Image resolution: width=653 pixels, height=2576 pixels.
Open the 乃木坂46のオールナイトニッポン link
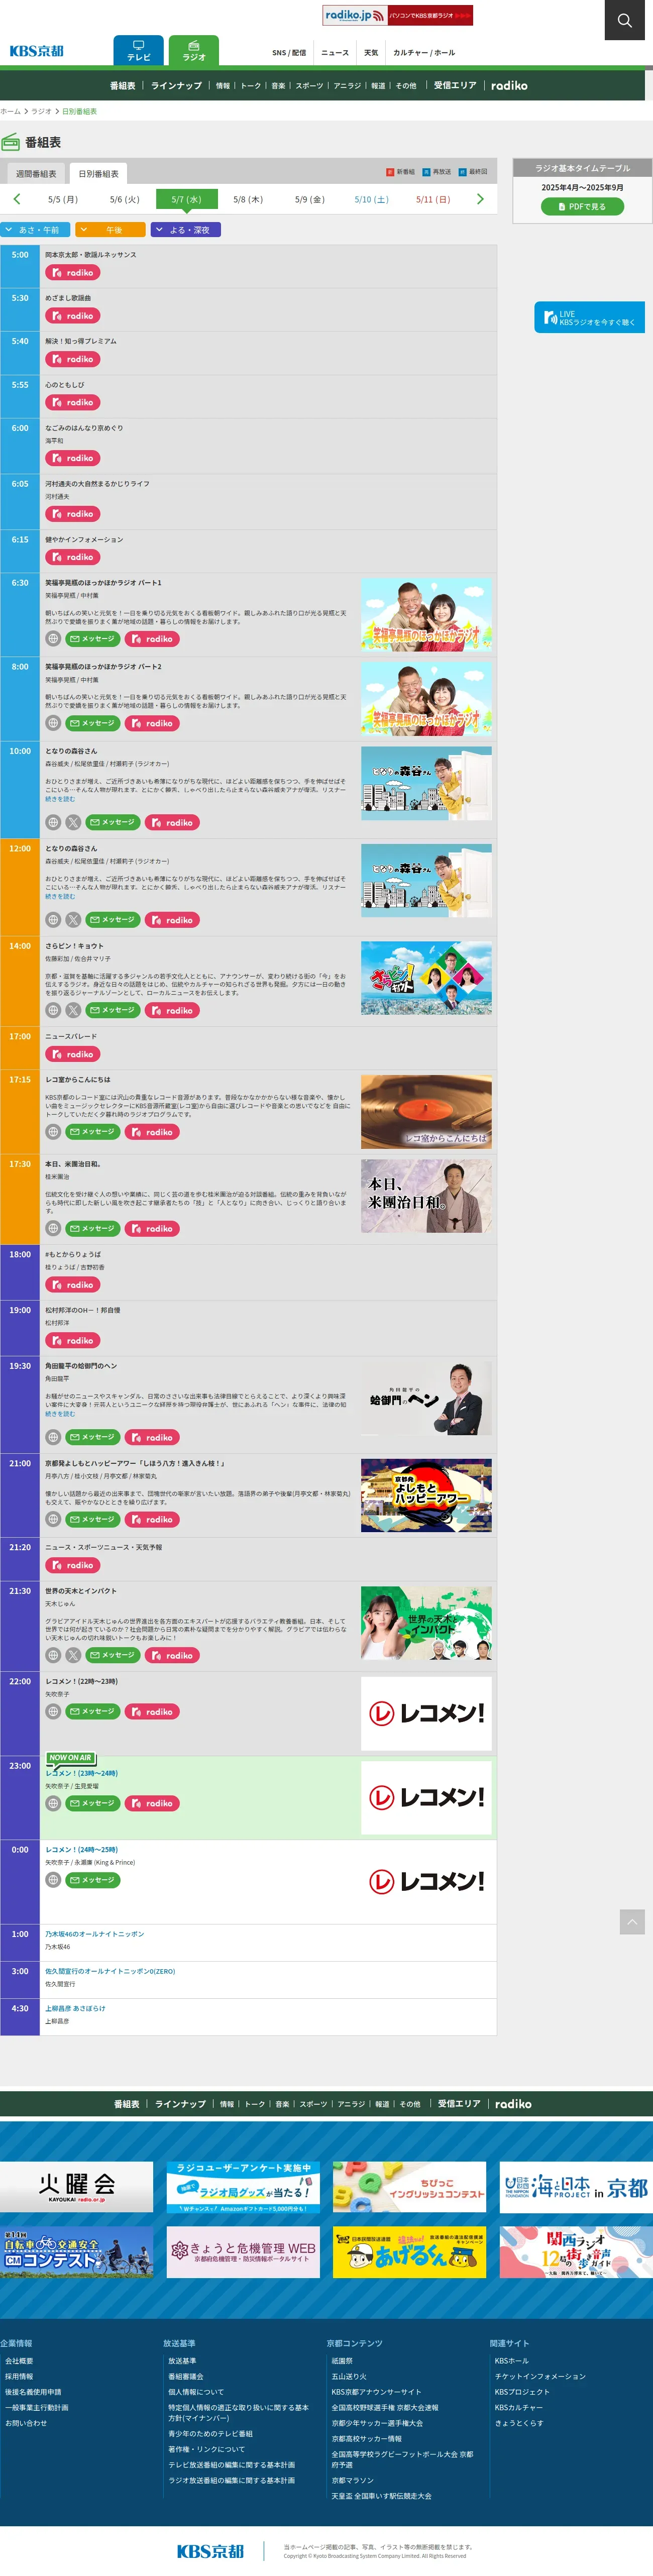click(94, 1934)
